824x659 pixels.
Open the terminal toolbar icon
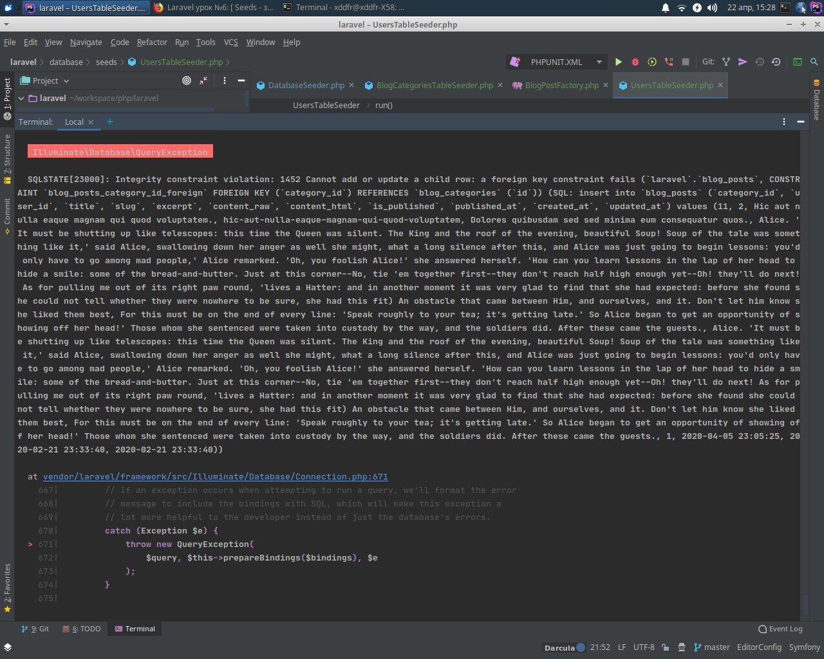[798, 62]
